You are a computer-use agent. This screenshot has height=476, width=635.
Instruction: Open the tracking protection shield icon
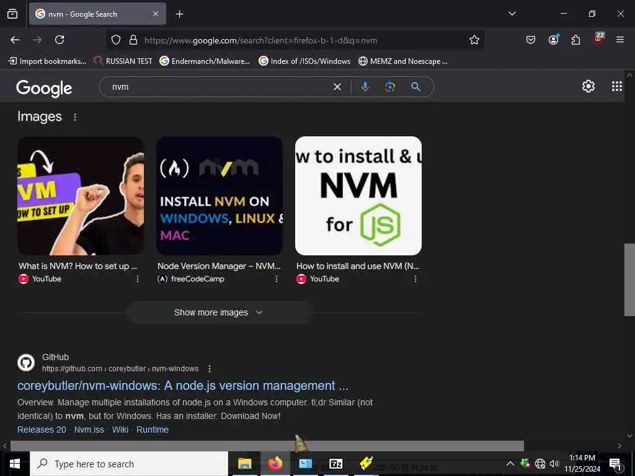(116, 40)
